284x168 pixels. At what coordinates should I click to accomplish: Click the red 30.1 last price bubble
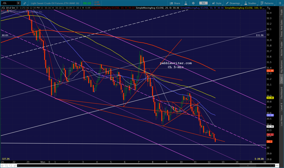tap(269, 142)
